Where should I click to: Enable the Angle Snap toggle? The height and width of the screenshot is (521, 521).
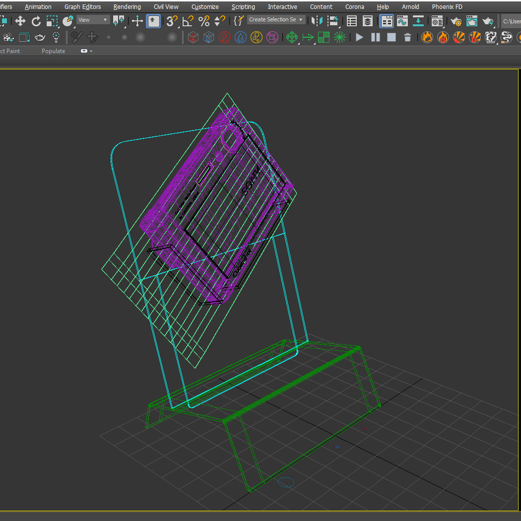[188, 21]
